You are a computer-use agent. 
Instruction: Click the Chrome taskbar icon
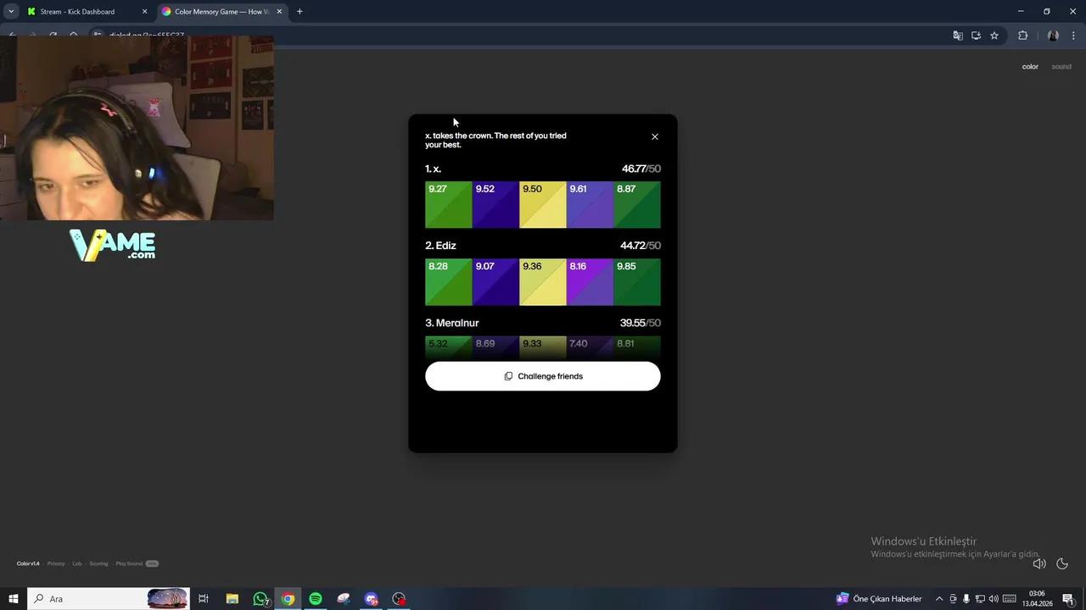tap(288, 599)
